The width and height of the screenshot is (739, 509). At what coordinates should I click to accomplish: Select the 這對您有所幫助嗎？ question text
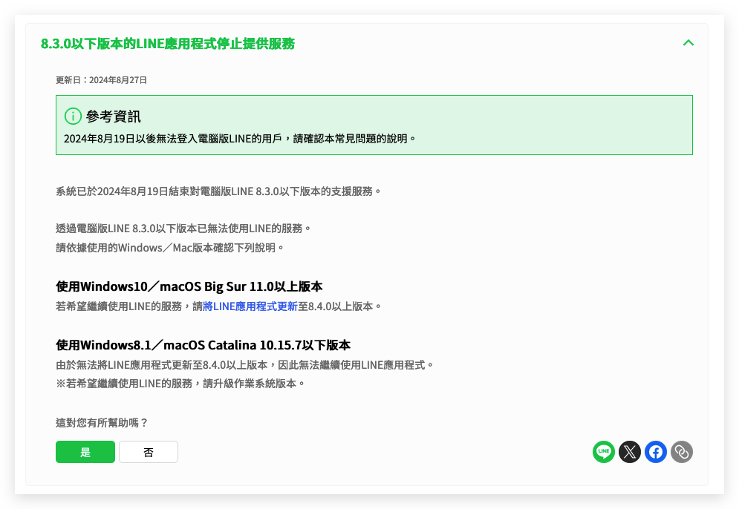coord(102,423)
